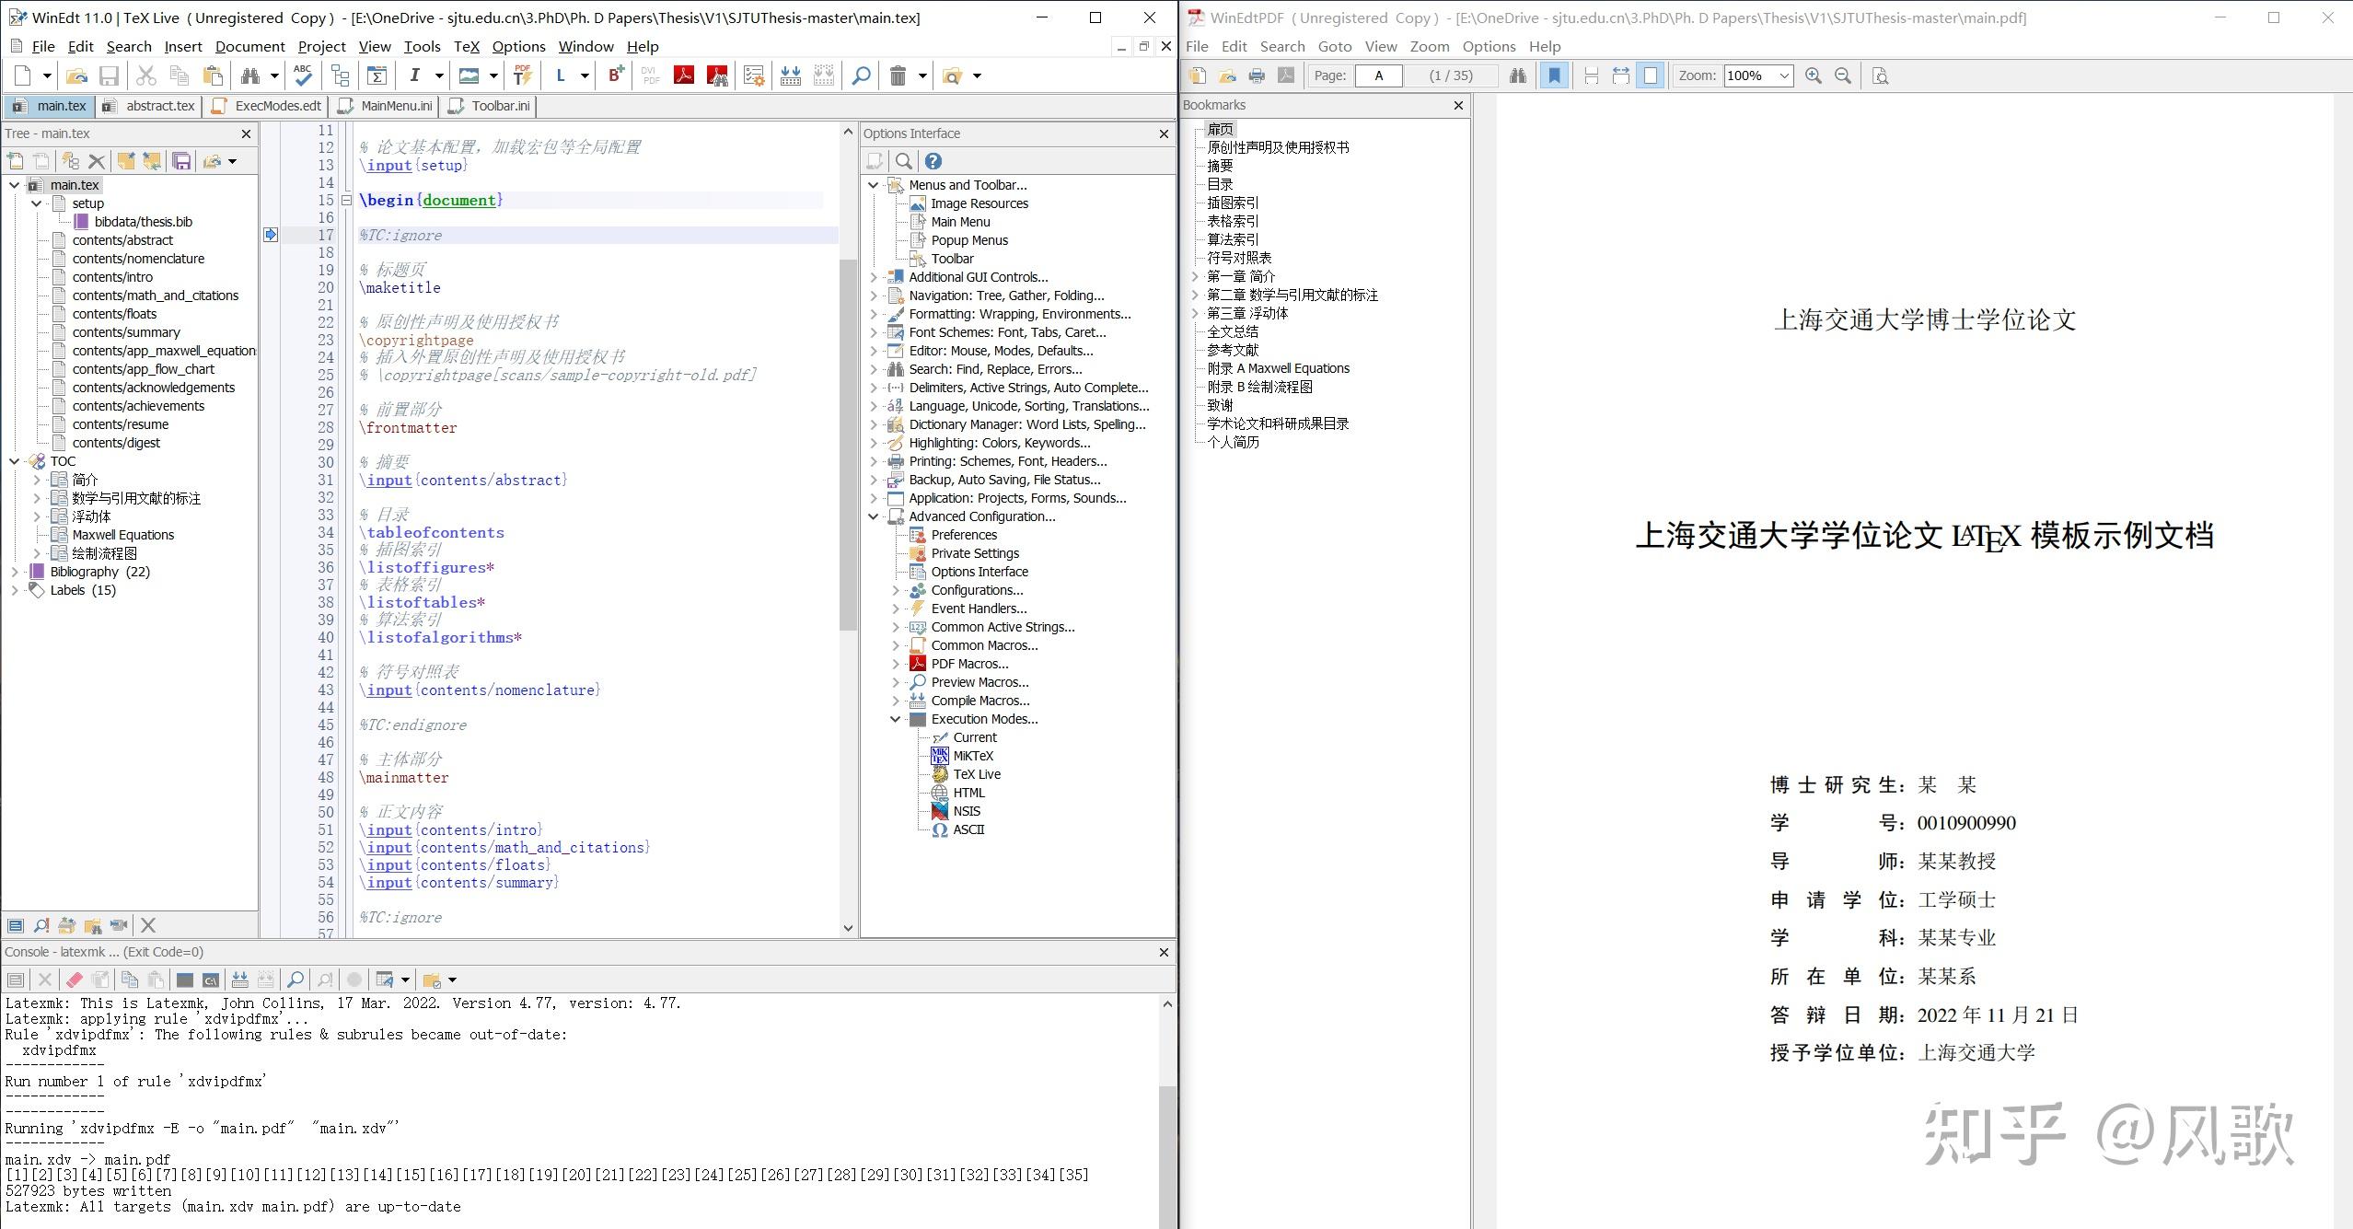This screenshot has height=1229, width=2353.
Task: Toggle Fit Width view in WinEdtPDF toolbar
Action: (1621, 75)
